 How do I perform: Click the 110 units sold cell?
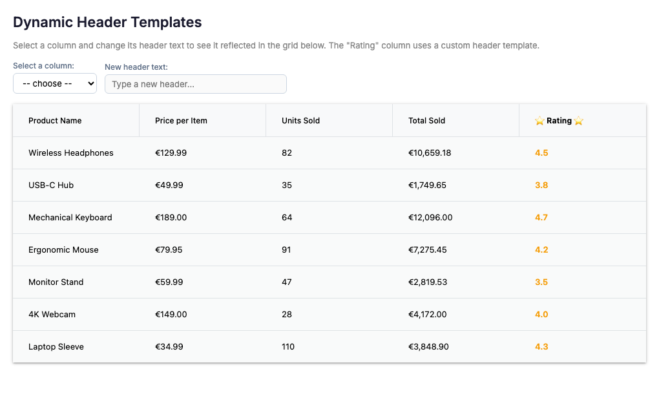coord(288,347)
